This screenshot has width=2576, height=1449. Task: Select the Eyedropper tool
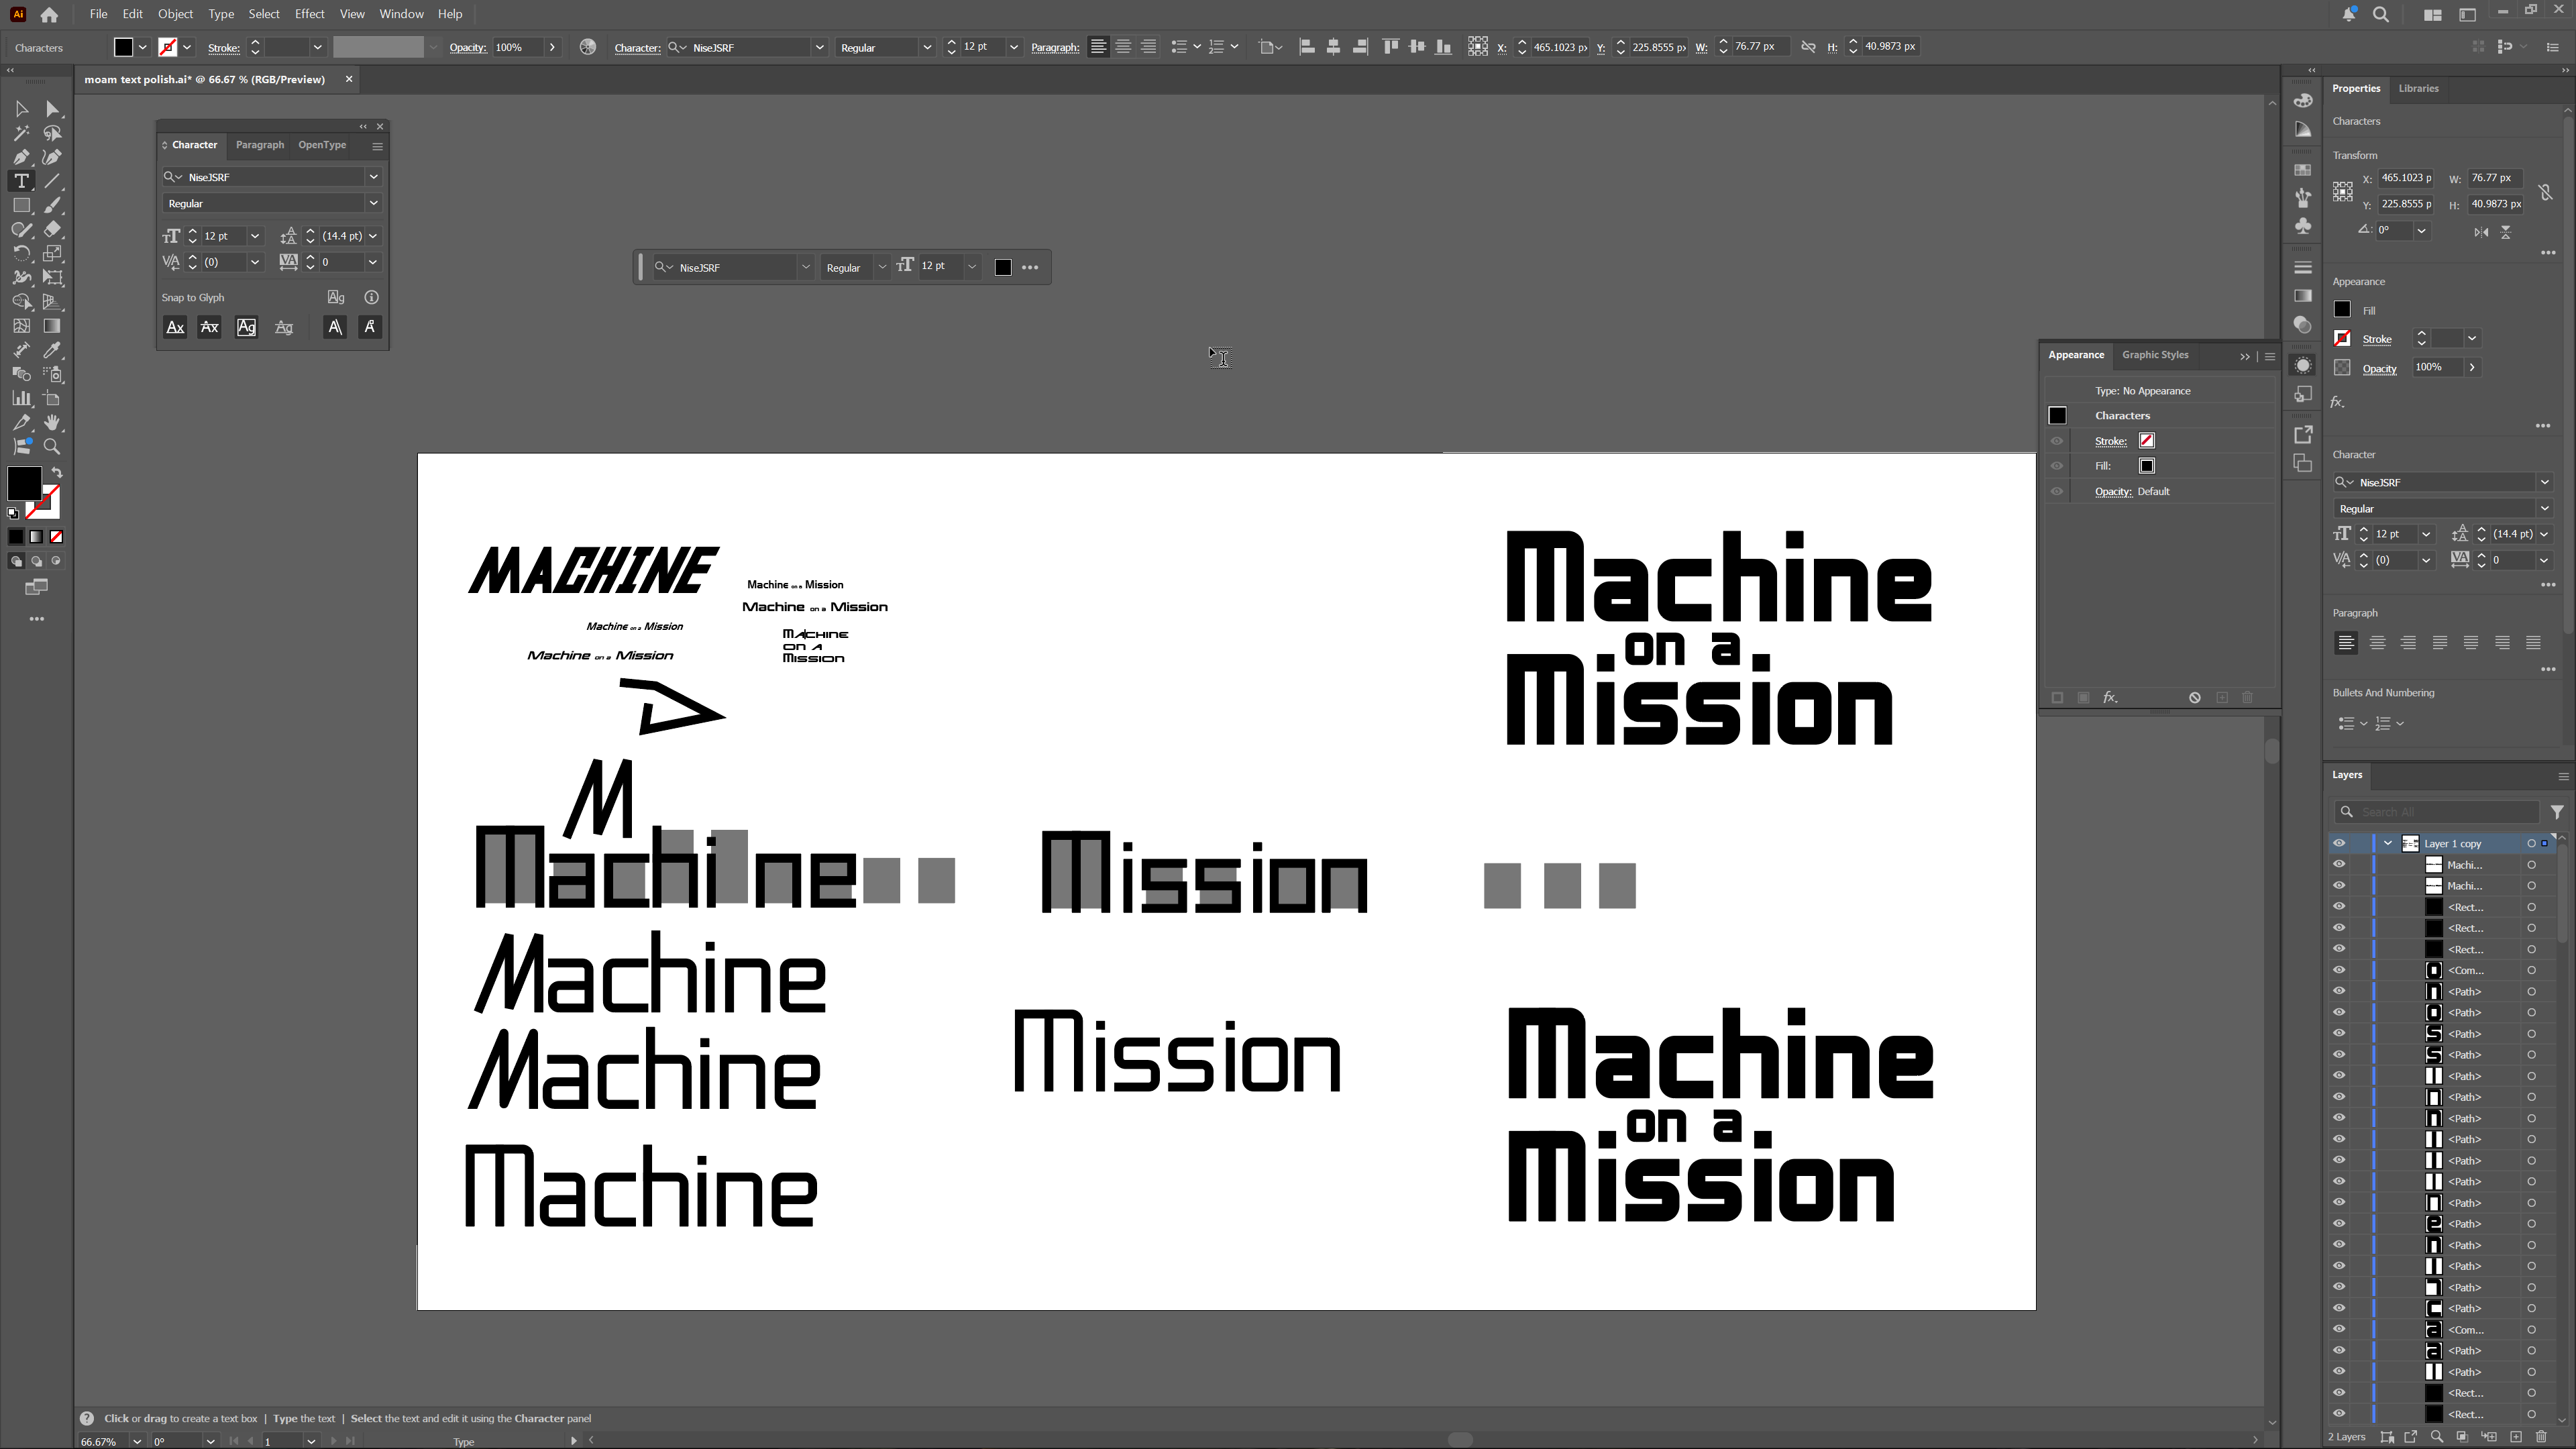pos(52,350)
